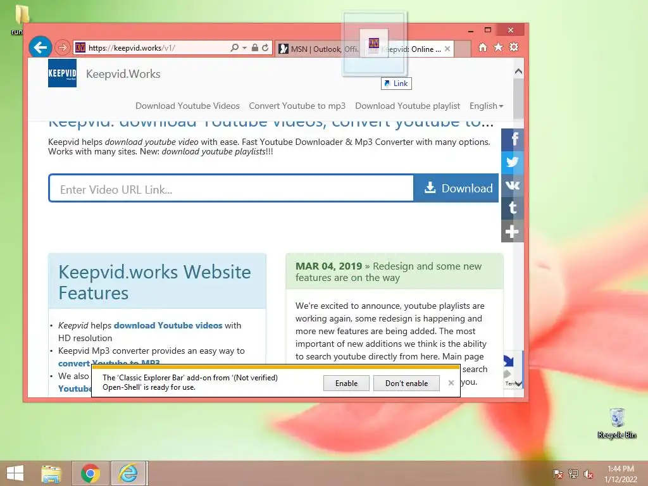648x486 pixels.
Task: Share on VK
Action: click(513, 185)
